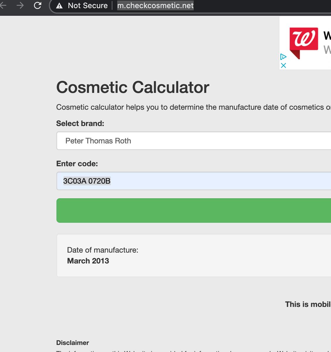Viewport: 331px width, 352px height.
Task: Click the Not Secure warning triangle
Action: click(59, 6)
